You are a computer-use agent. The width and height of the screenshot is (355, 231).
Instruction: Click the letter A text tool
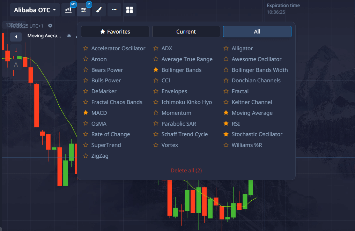(x=16, y=65)
